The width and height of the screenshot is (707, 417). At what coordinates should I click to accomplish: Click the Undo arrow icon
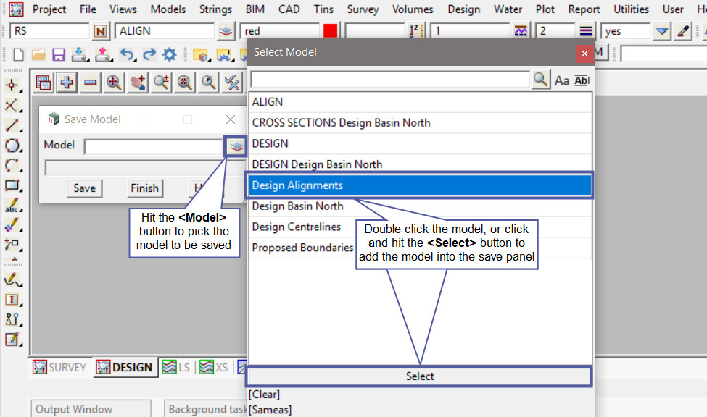click(x=127, y=55)
